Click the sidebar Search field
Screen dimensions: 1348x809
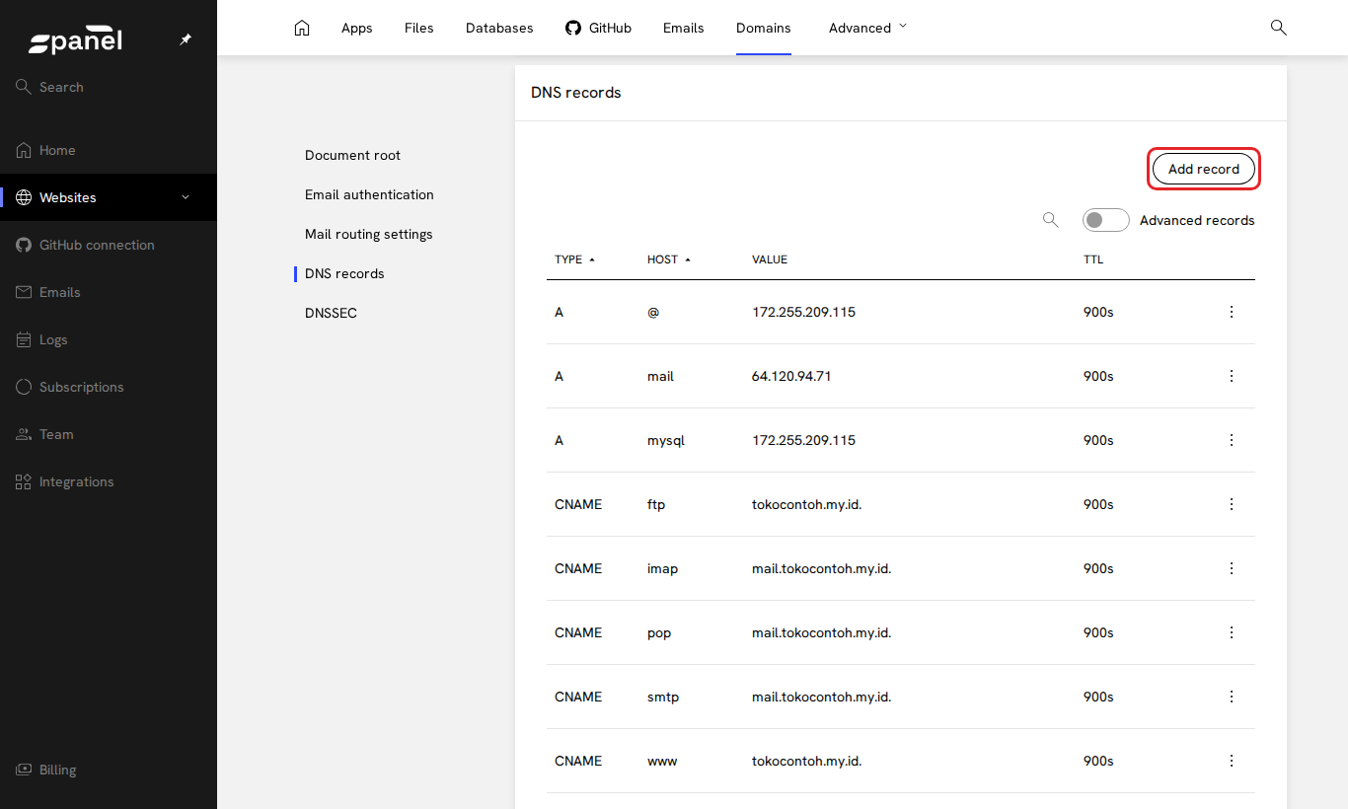tap(109, 87)
